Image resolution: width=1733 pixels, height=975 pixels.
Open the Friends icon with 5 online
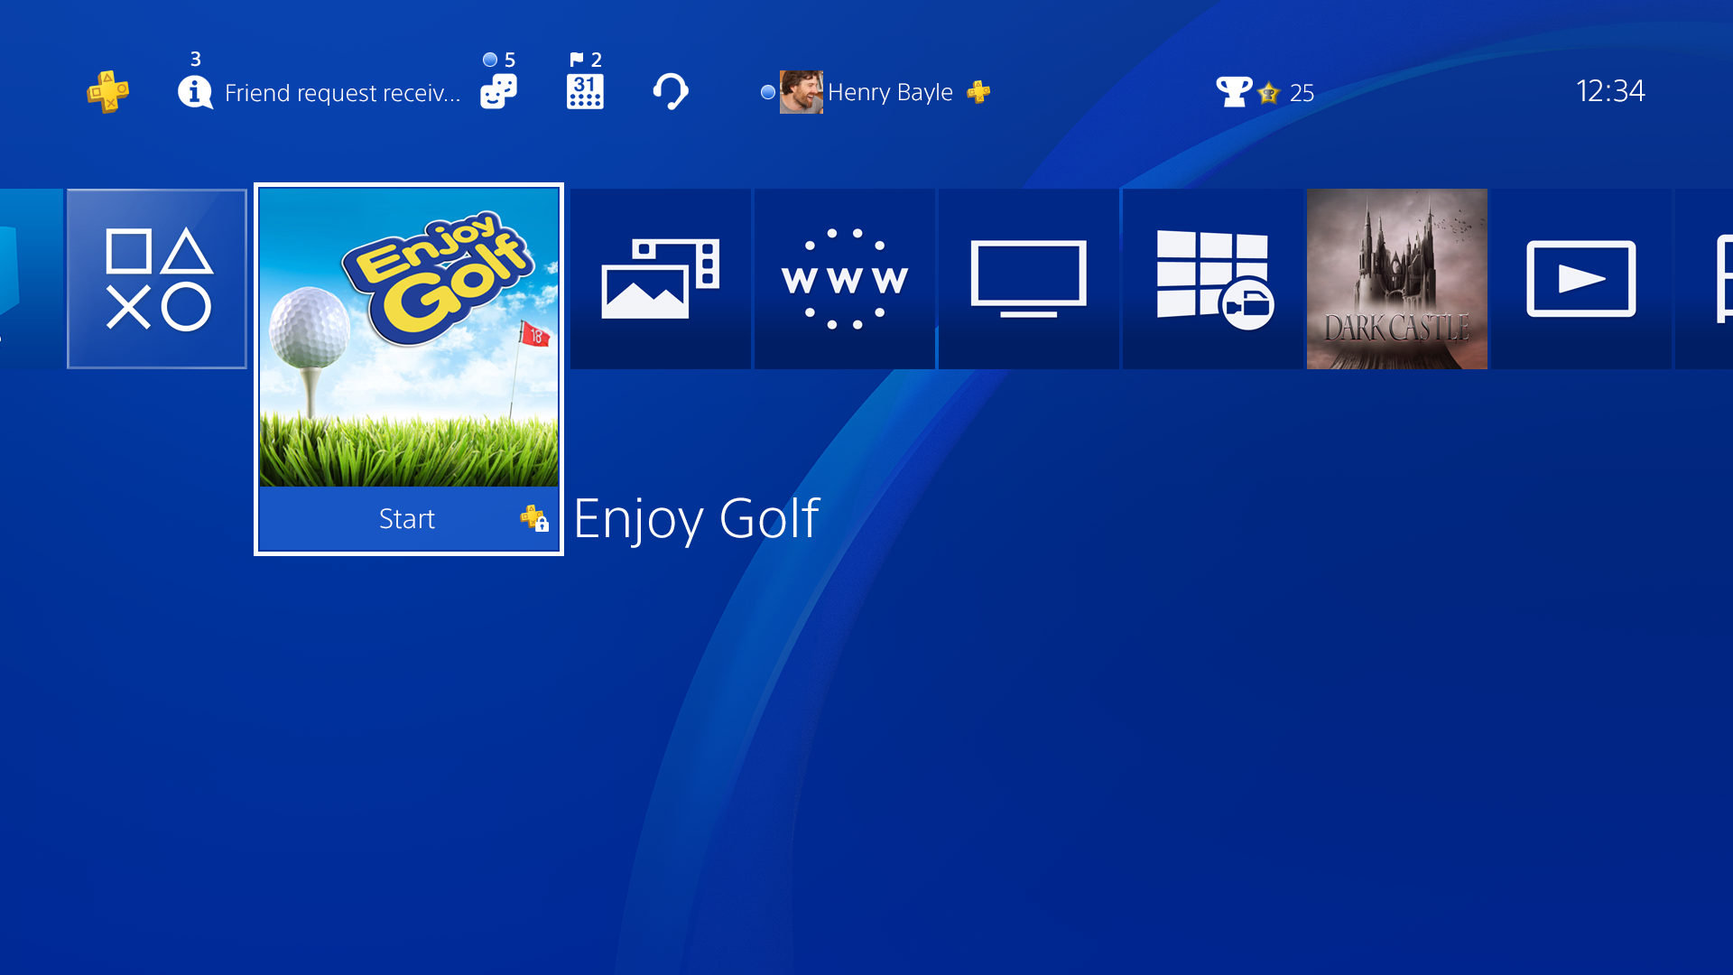coord(498,91)
